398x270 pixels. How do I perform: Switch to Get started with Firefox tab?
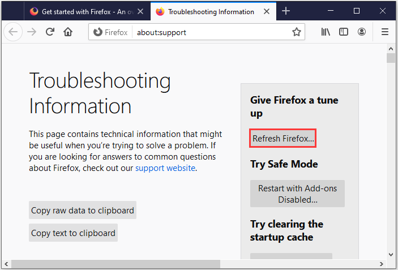tap(87, 11)
